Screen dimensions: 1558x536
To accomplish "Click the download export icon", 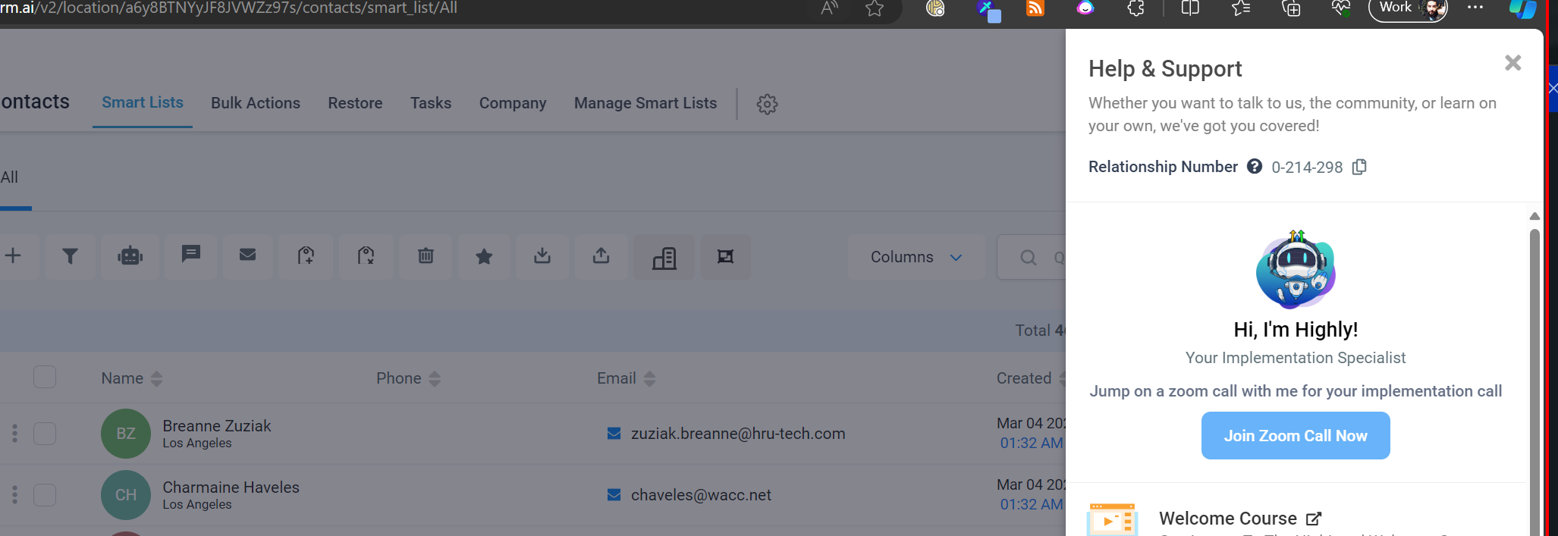I will tap(542, 255).
